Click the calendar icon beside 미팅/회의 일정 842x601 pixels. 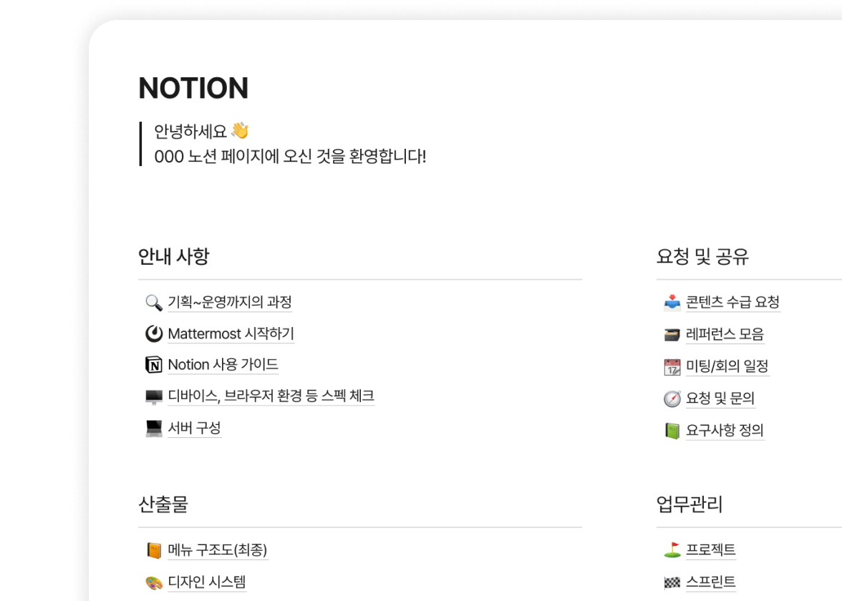tap(672, 366)
